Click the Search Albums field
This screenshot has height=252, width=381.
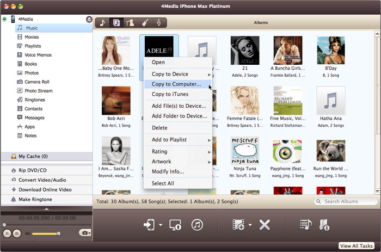[x=347, y=201]
